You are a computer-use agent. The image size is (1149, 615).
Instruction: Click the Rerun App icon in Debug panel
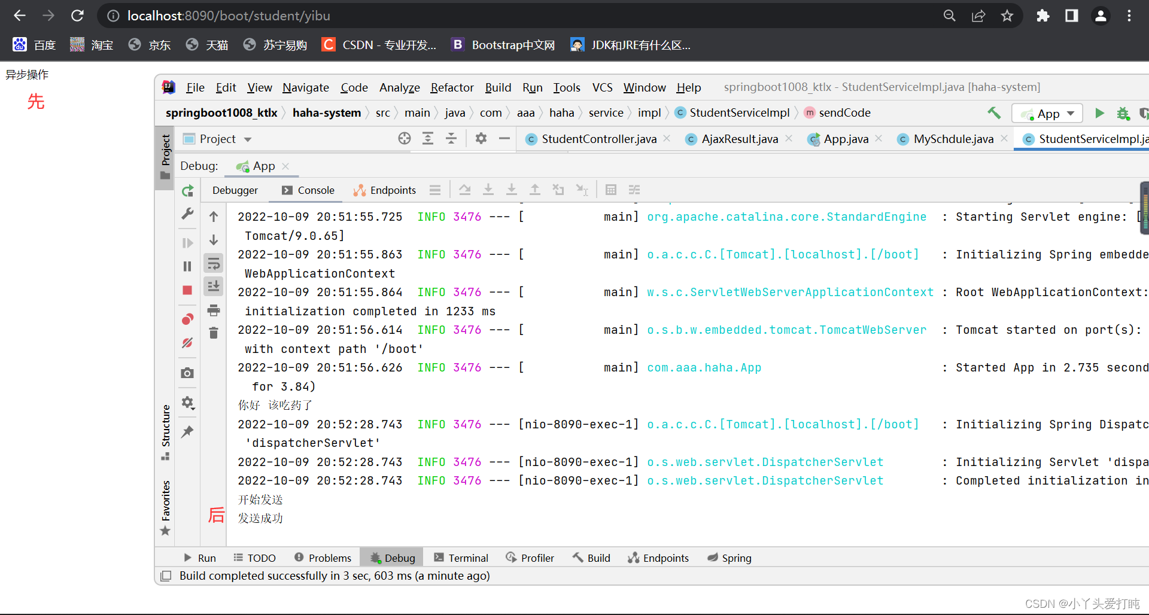[x=187, y=191]
